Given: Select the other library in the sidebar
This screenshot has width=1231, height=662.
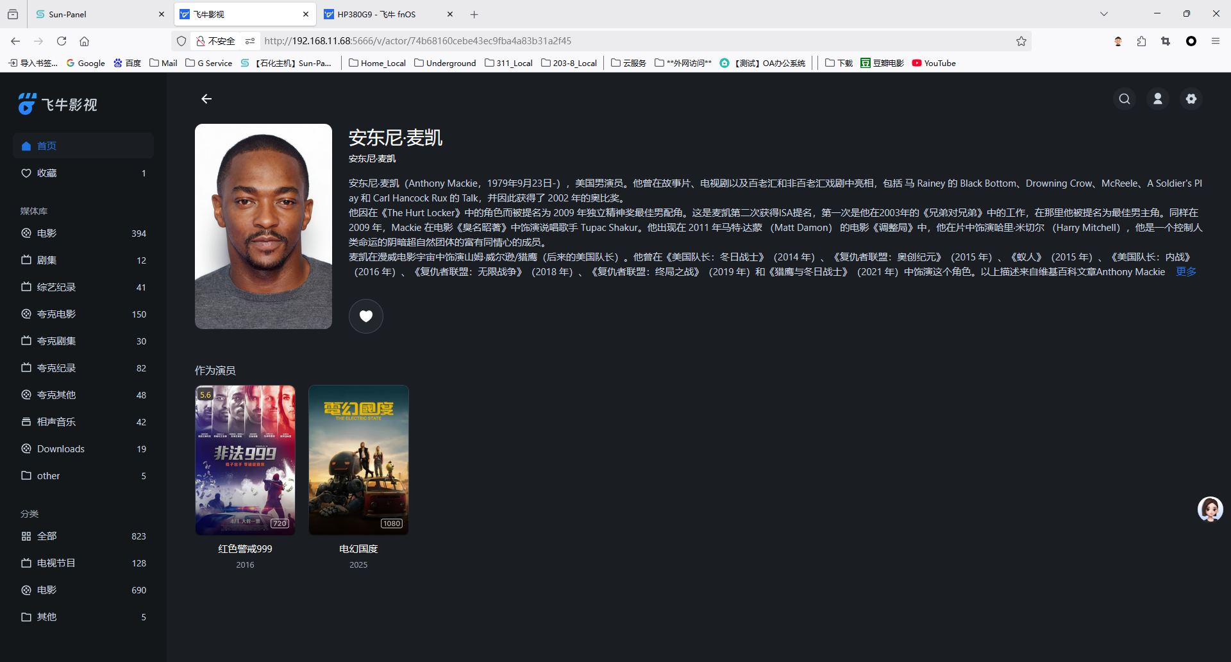Looking at the screenshot, I should click(83, 476).
